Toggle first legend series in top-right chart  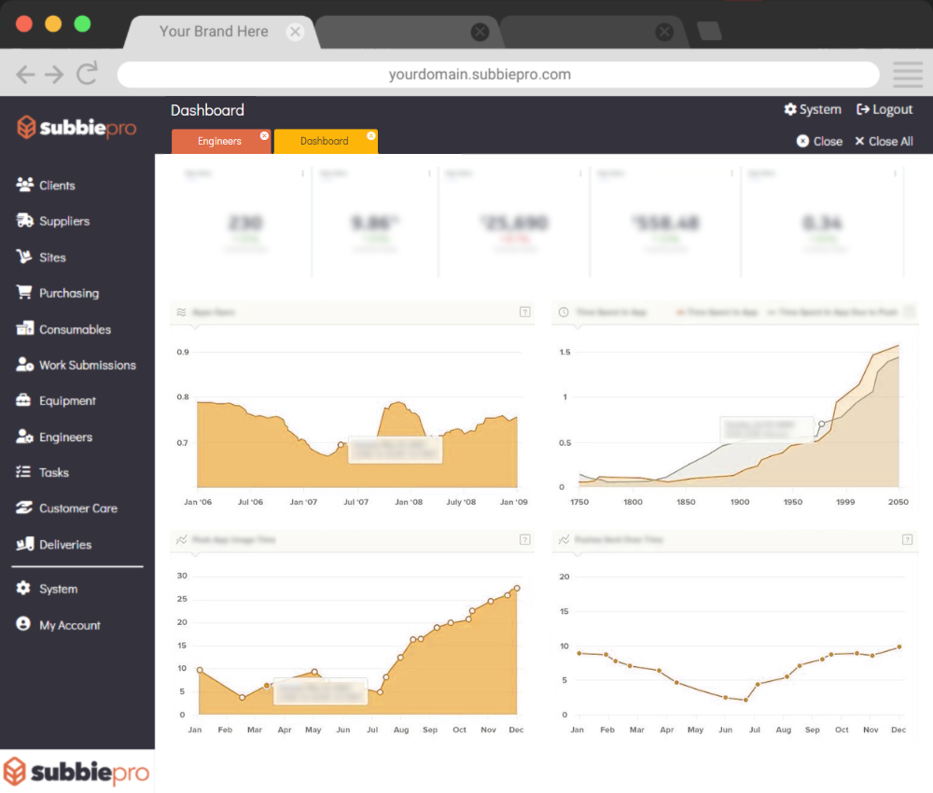(718, 313)
